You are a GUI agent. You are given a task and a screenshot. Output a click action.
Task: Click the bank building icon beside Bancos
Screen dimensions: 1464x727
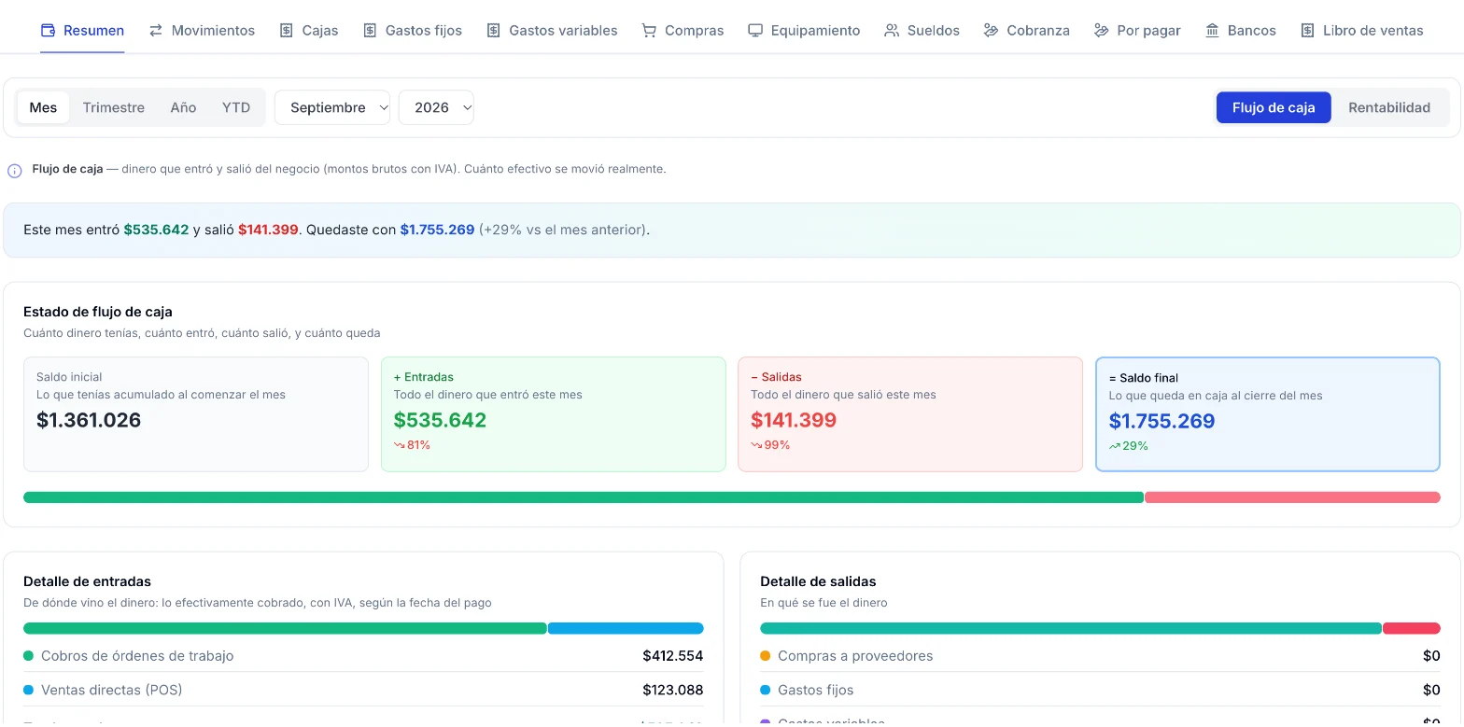tap(1212, 30)
